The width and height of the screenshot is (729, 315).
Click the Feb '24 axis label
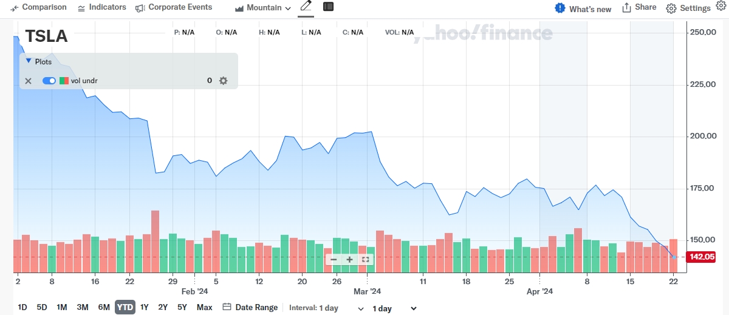[194, 291]
